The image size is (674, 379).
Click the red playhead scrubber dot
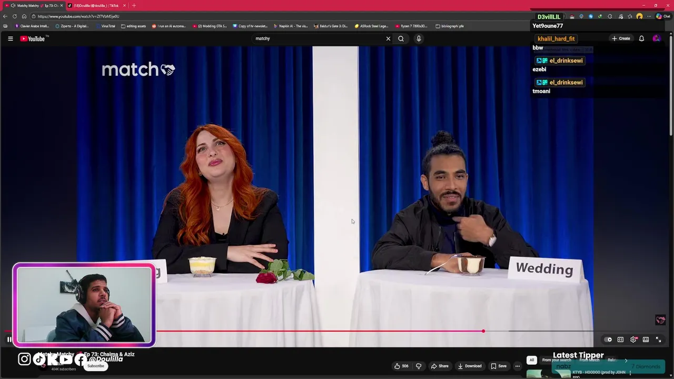(483, 331)
